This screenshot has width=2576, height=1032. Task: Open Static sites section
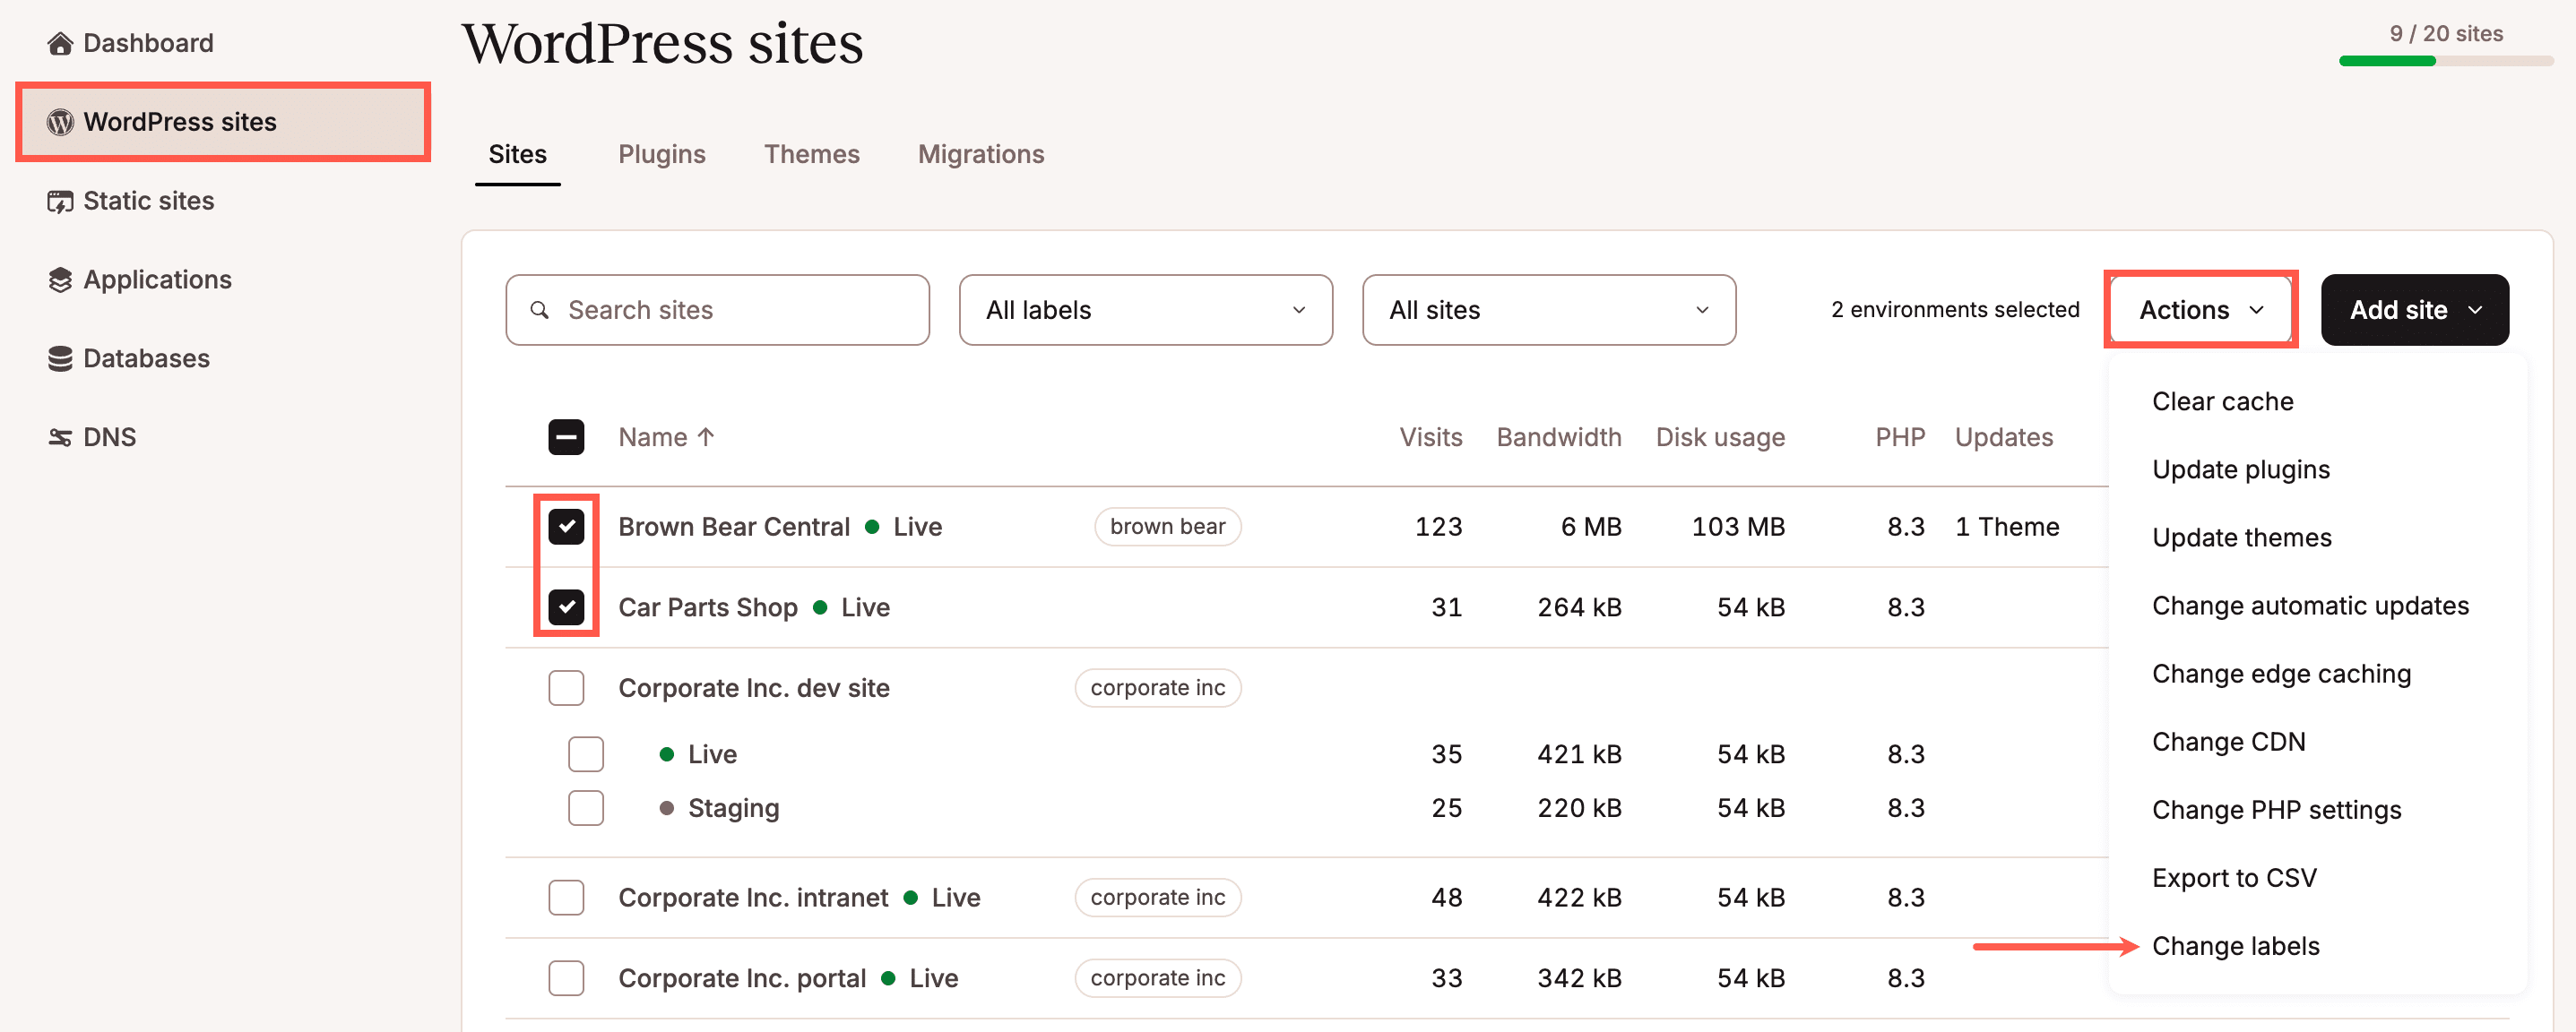(148, 200)
